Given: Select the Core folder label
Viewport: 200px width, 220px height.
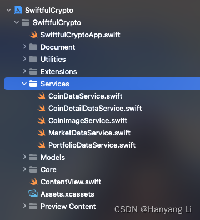Looking at the screenshot, I should (48, 170).
